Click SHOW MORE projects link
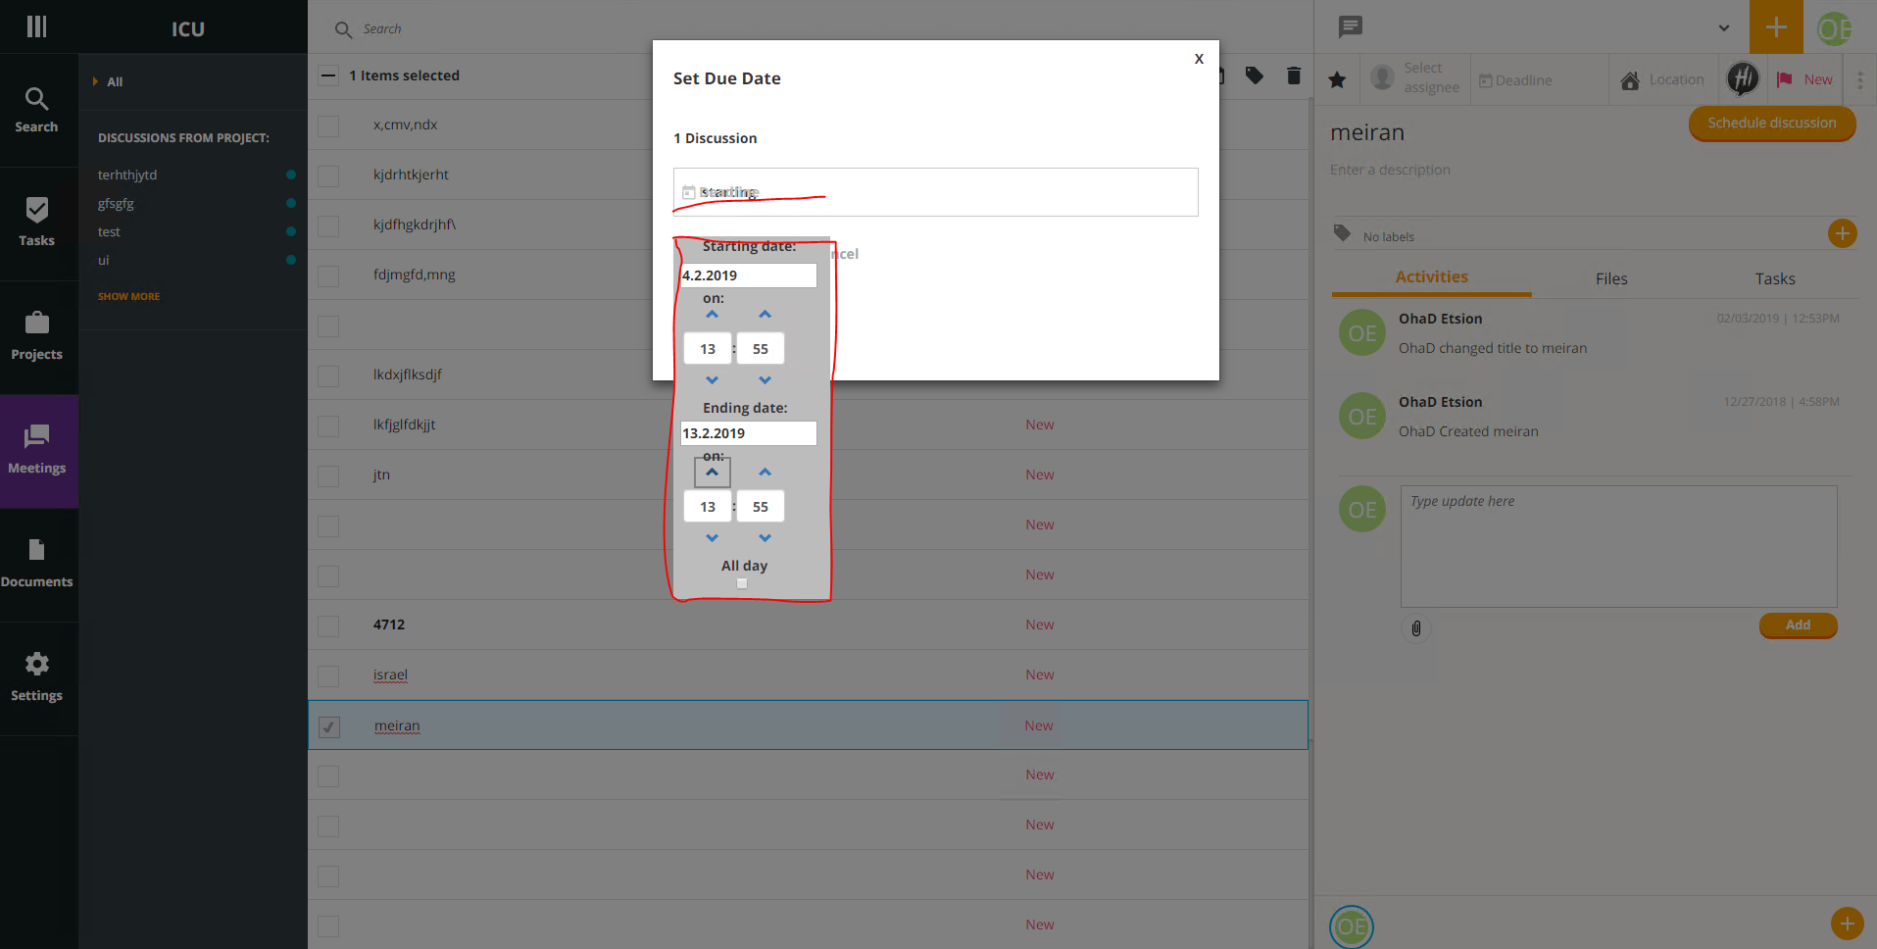The height and width of the screenshot is (949, 1877). pos(128,296)
